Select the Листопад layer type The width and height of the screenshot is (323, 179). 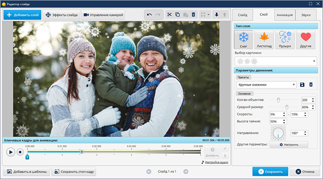[x=265, y=39]
